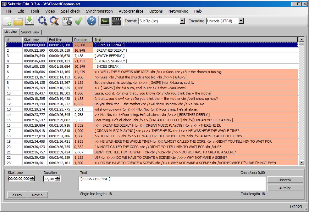Click the Start time column header

click(x=35, y=40)
